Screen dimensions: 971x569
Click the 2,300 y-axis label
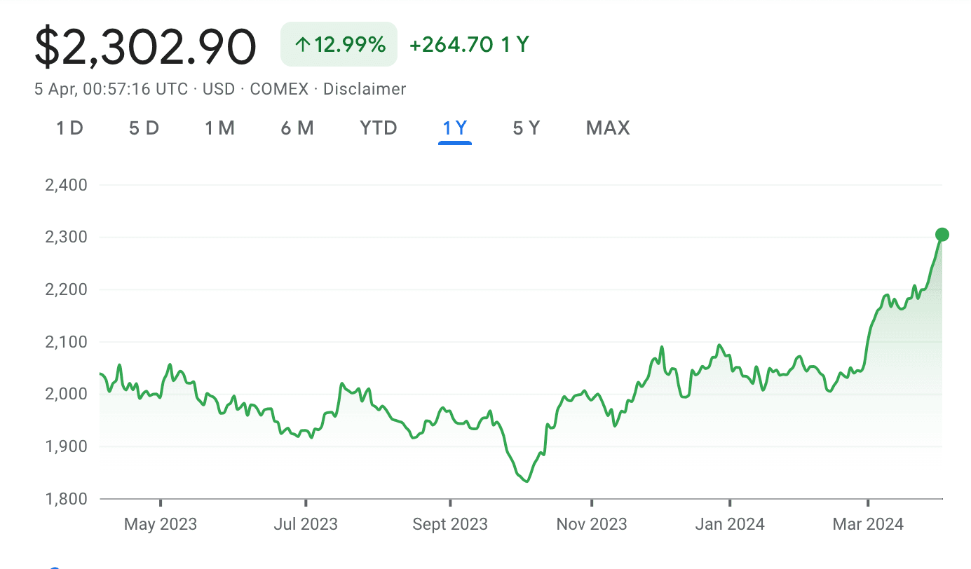point(65,237)
